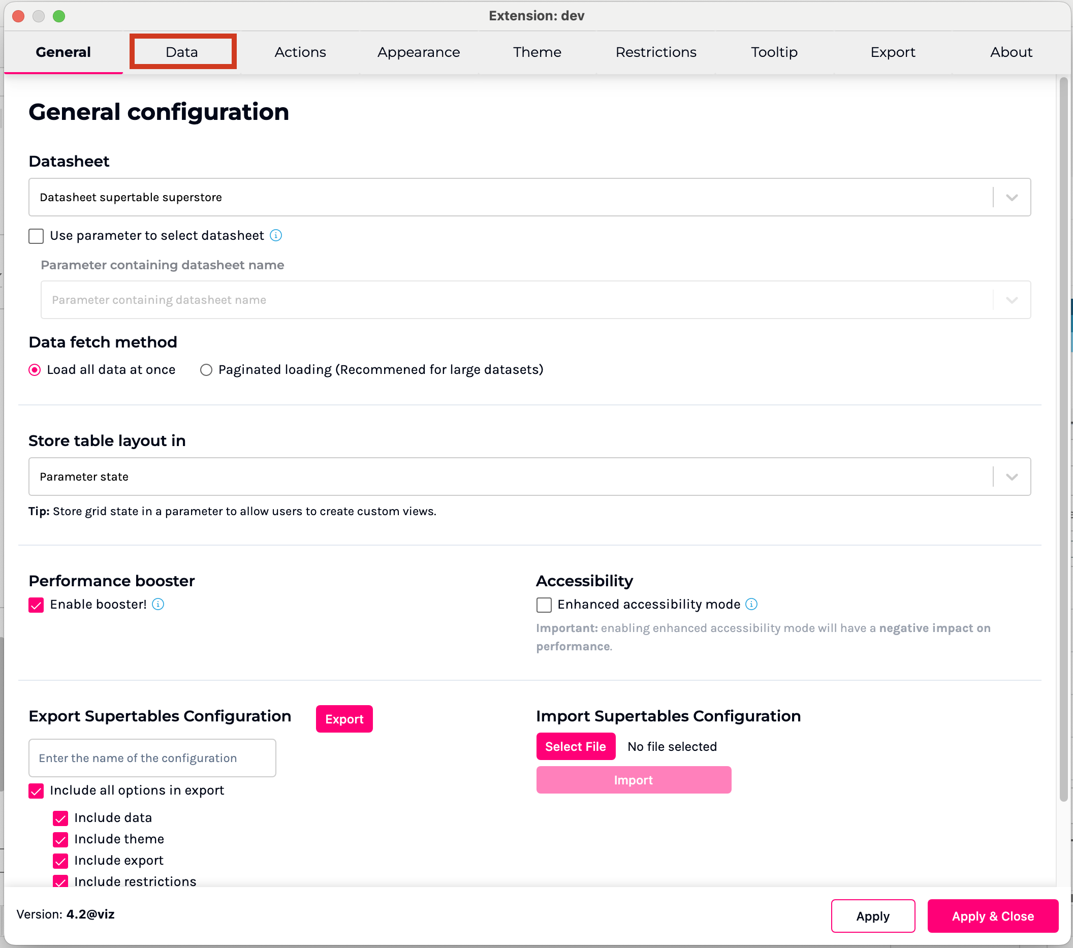1073x948 pixels.
Task: Expand Store table layout dropdown
Action: pyautogui.click(x=529, y=477)
